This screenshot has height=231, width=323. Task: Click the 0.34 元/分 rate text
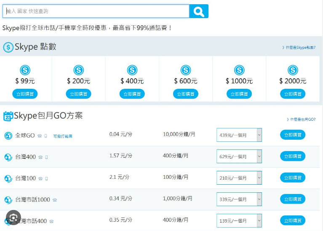(121, 199)
